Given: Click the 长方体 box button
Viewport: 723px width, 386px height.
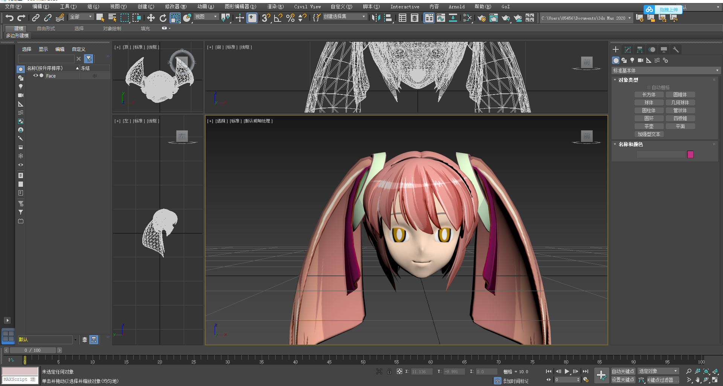Looking at the screenshot, I should (x=649, y=95).
